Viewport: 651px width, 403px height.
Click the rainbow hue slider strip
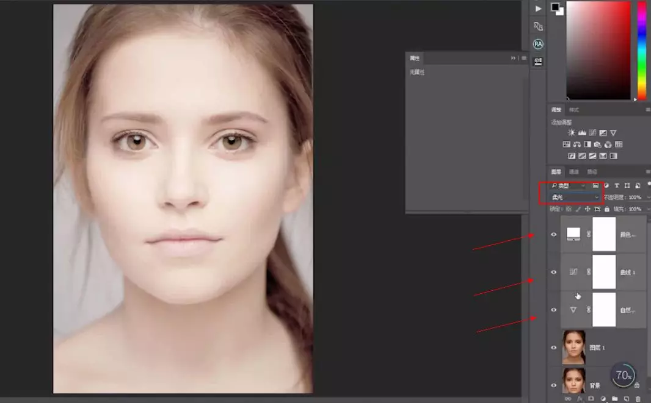click(642, 50)
